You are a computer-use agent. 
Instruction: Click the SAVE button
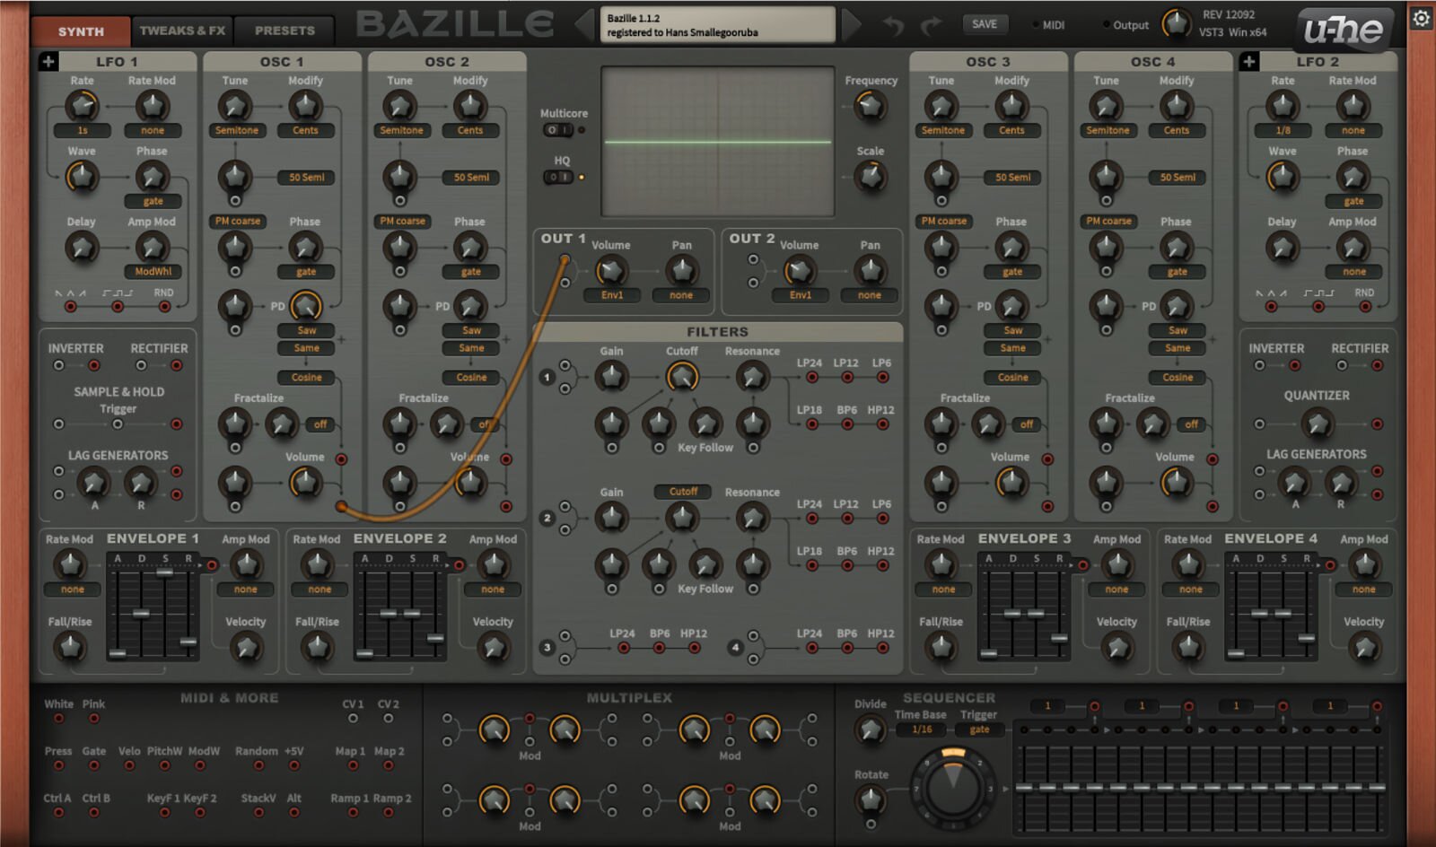point(985,24)
